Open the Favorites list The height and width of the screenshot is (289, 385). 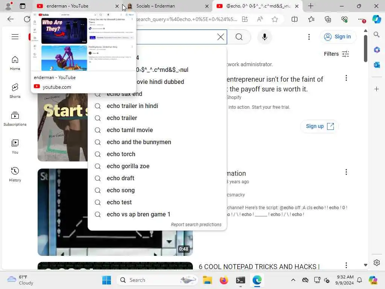click(x=311, y=19)
